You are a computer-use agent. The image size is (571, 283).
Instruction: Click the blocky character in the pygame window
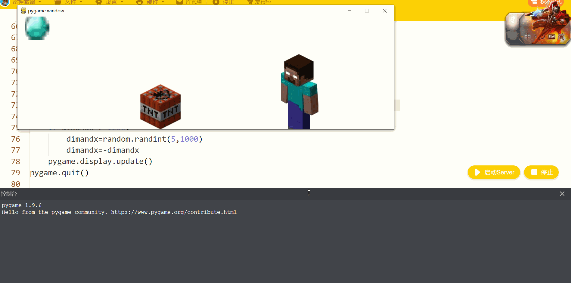[x=299, y=92]
